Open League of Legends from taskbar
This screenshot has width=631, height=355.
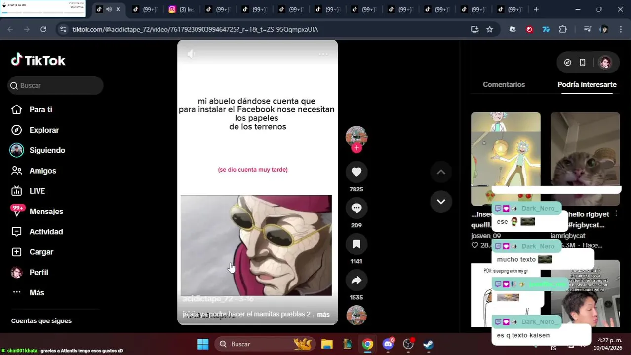(x=347, y=344)
